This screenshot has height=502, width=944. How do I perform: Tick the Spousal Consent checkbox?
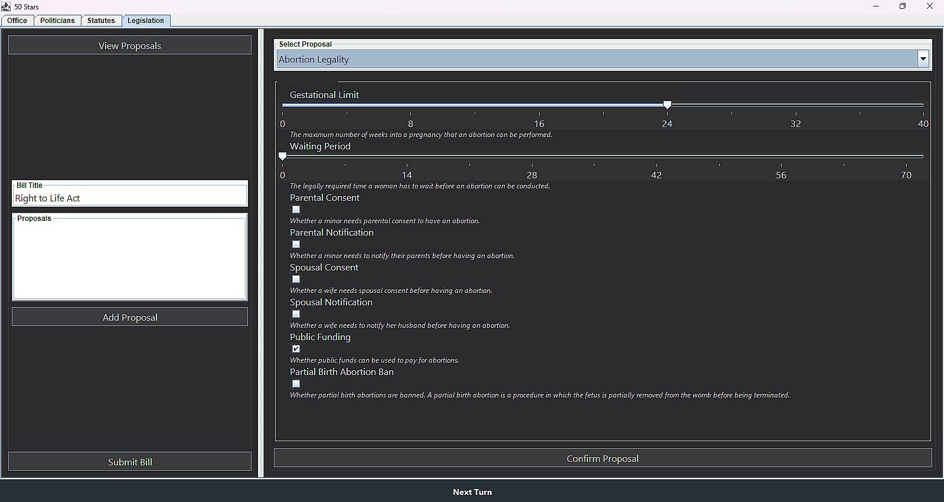[296, 279]
